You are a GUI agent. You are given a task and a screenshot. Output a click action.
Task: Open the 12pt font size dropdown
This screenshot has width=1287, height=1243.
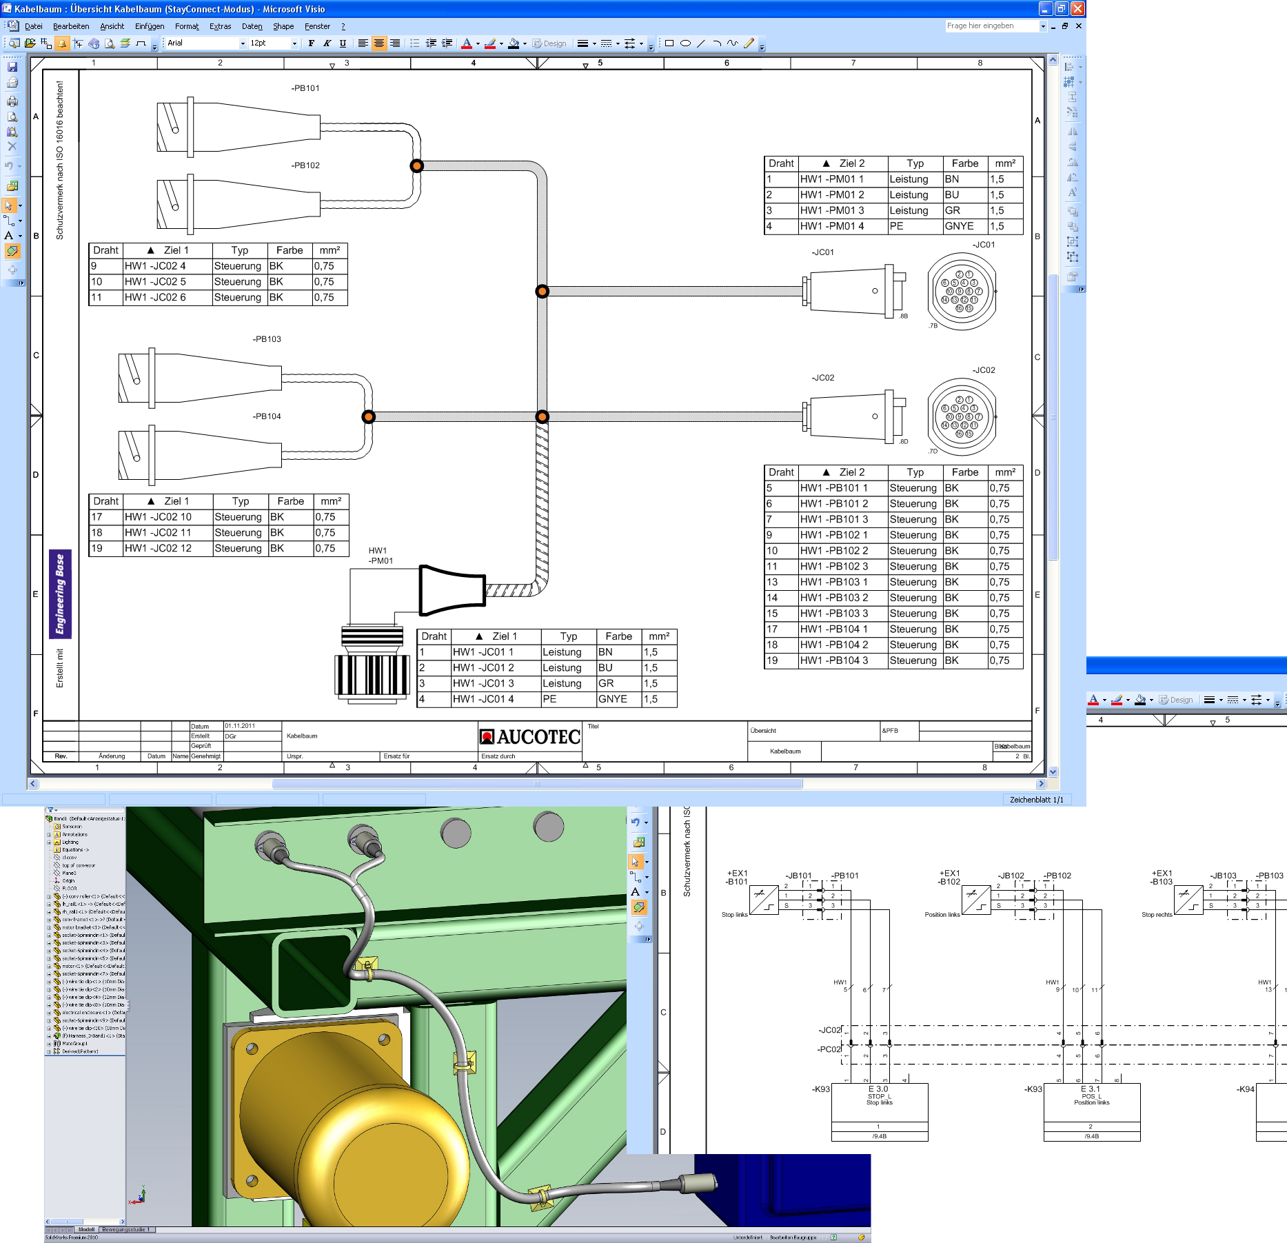294,43
